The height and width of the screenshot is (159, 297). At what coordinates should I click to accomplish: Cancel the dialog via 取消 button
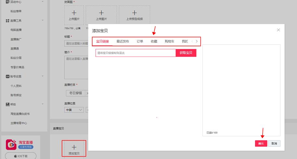274,143
